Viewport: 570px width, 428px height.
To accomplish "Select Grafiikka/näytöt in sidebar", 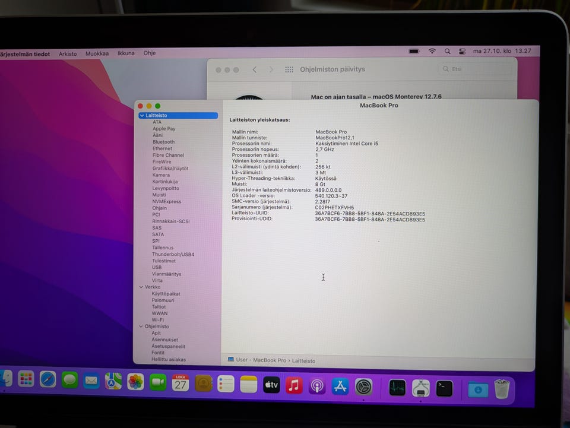I will click(170, 169).
